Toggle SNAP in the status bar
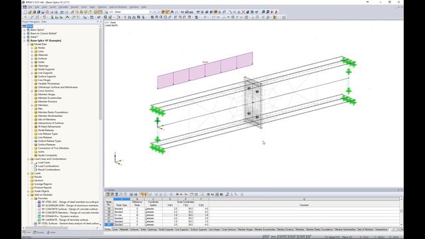The image size is (425, 239). pyautogui.click(x=266, y=237)
